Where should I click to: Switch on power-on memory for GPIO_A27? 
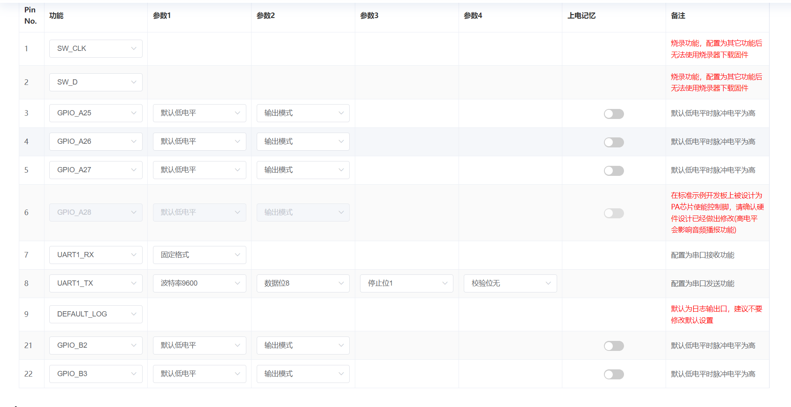tap(614, 171)
